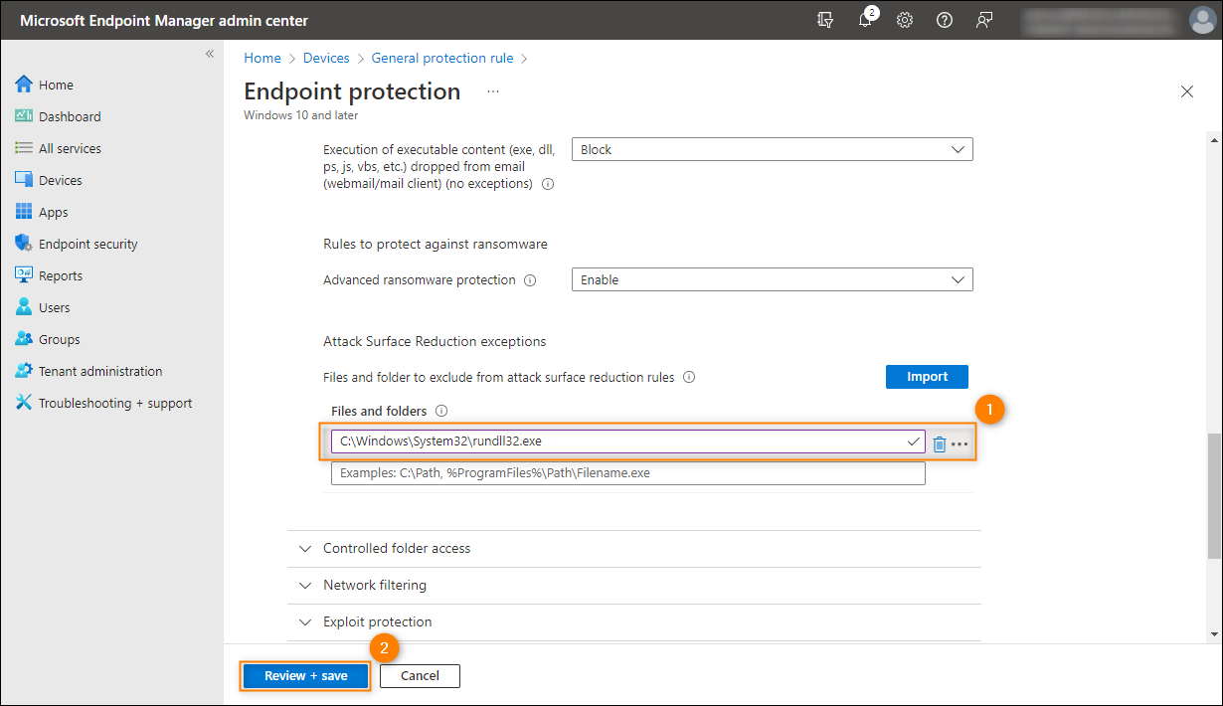Click the Apps grid icon
Screen dimensions: 1223x706
[24, 212]
